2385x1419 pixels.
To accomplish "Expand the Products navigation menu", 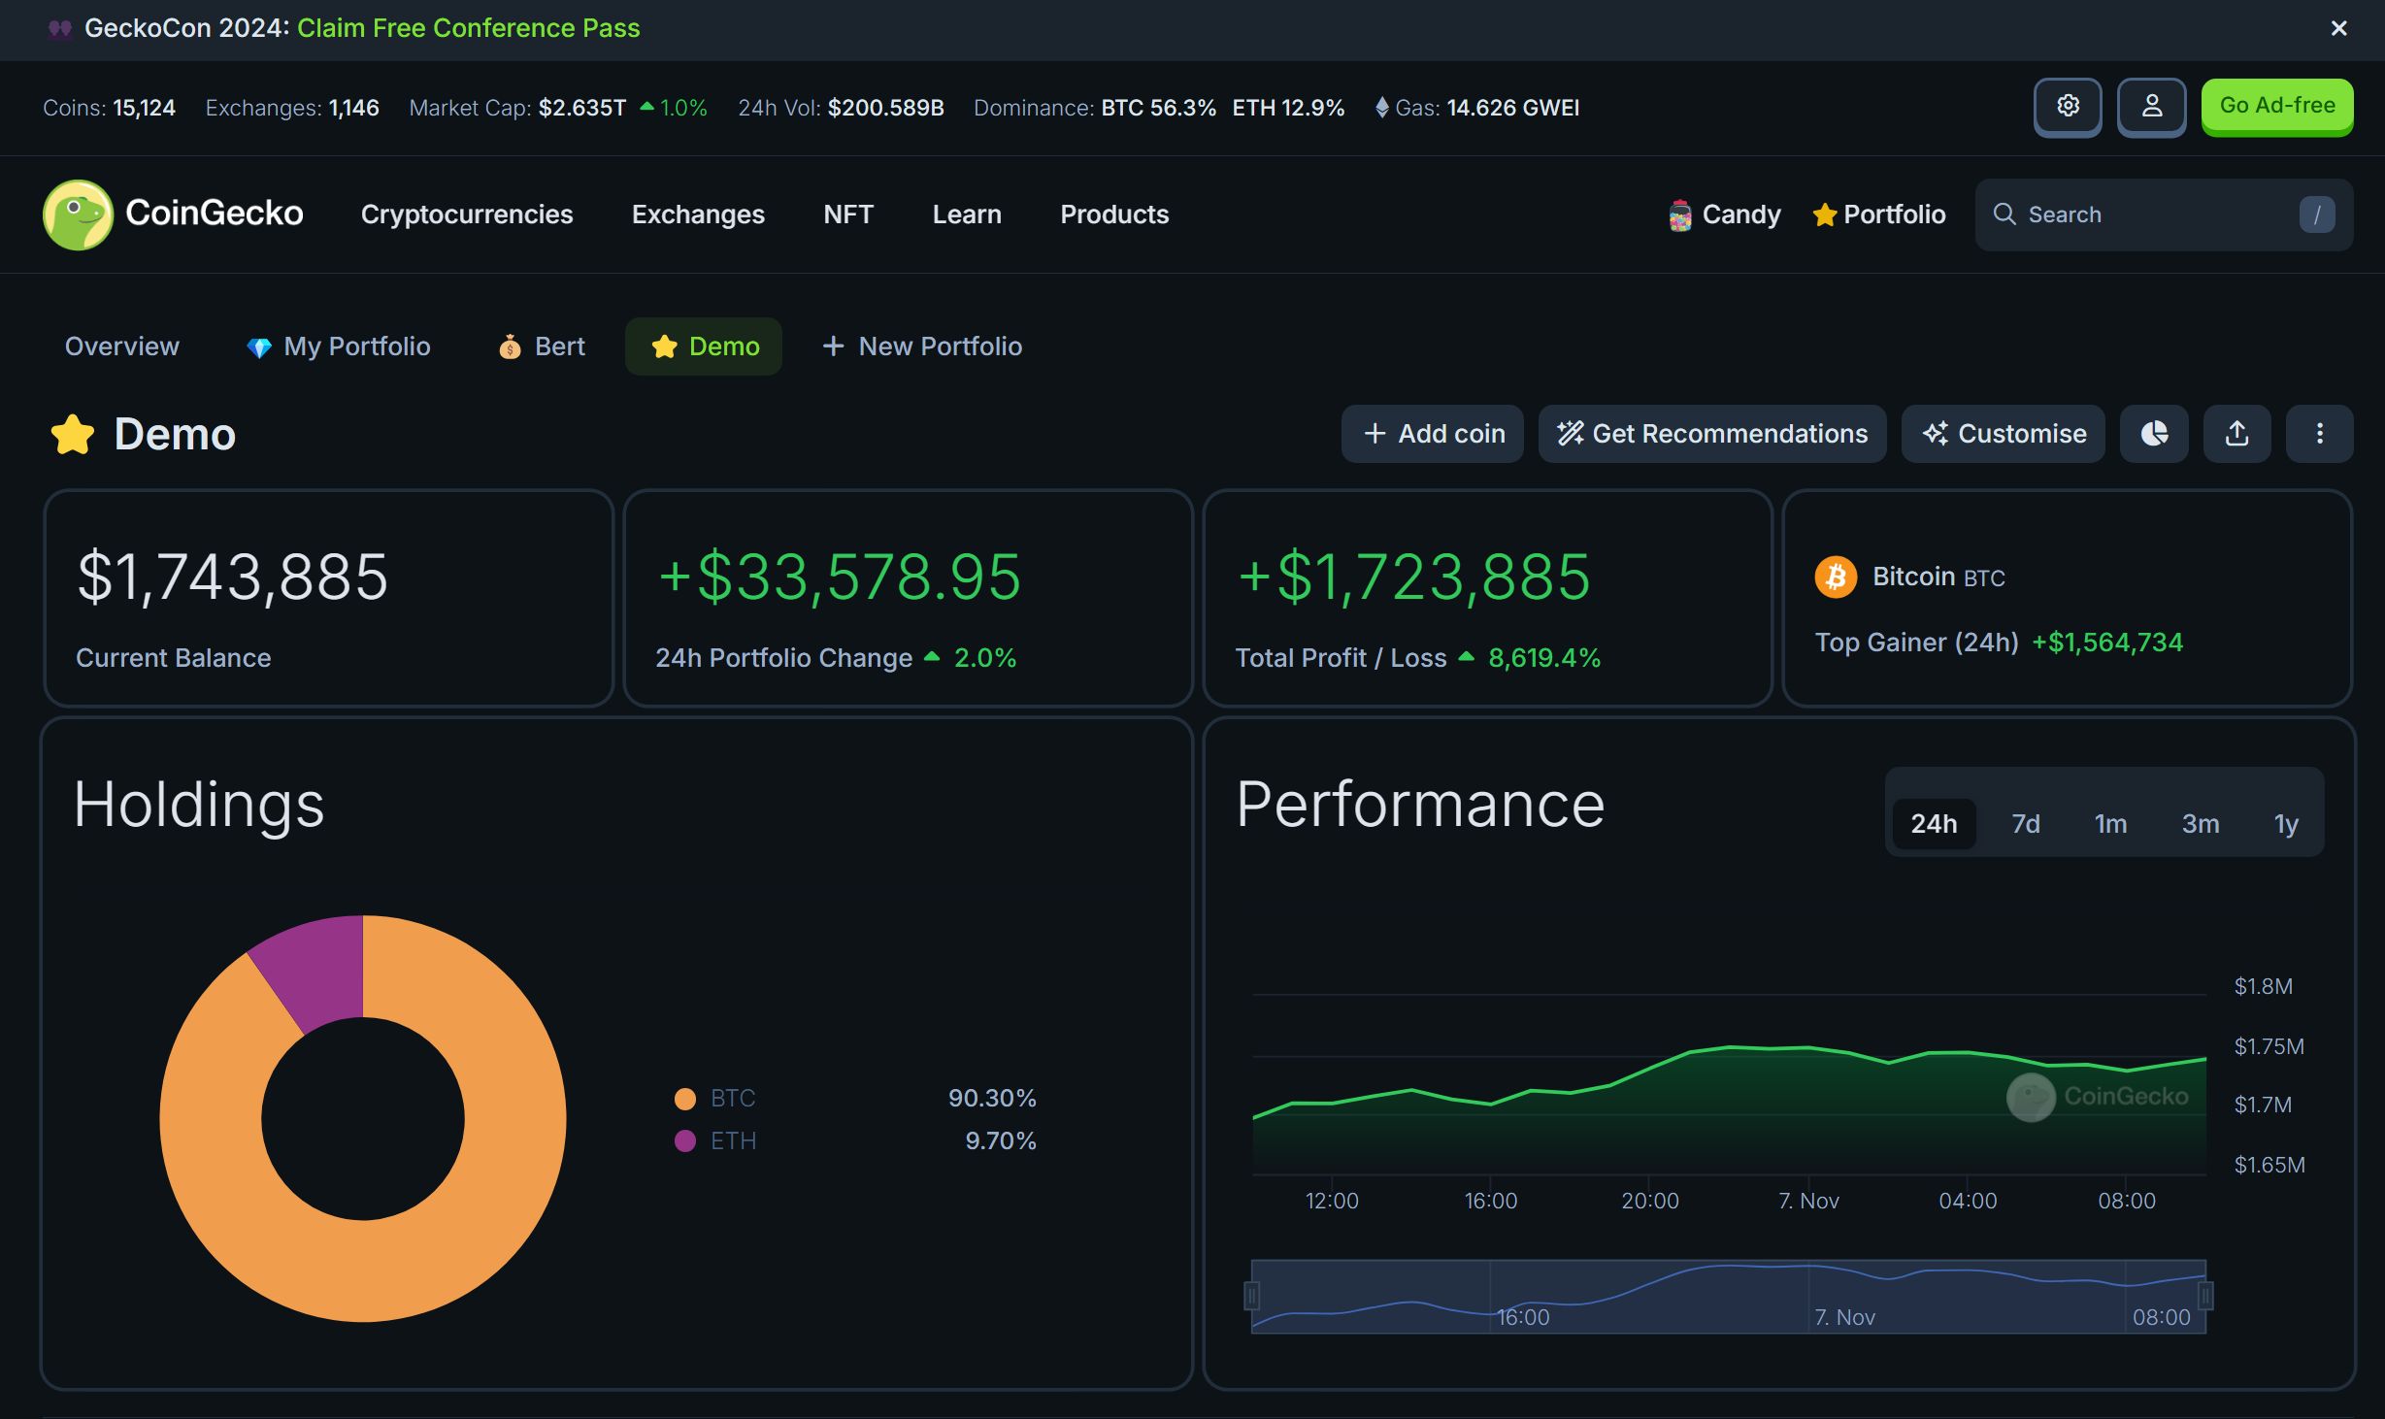I will coord(1113,213).
